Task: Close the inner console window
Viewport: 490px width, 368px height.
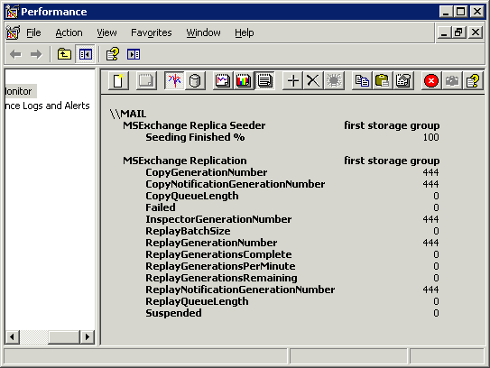Action: click(x=476, y=32)
